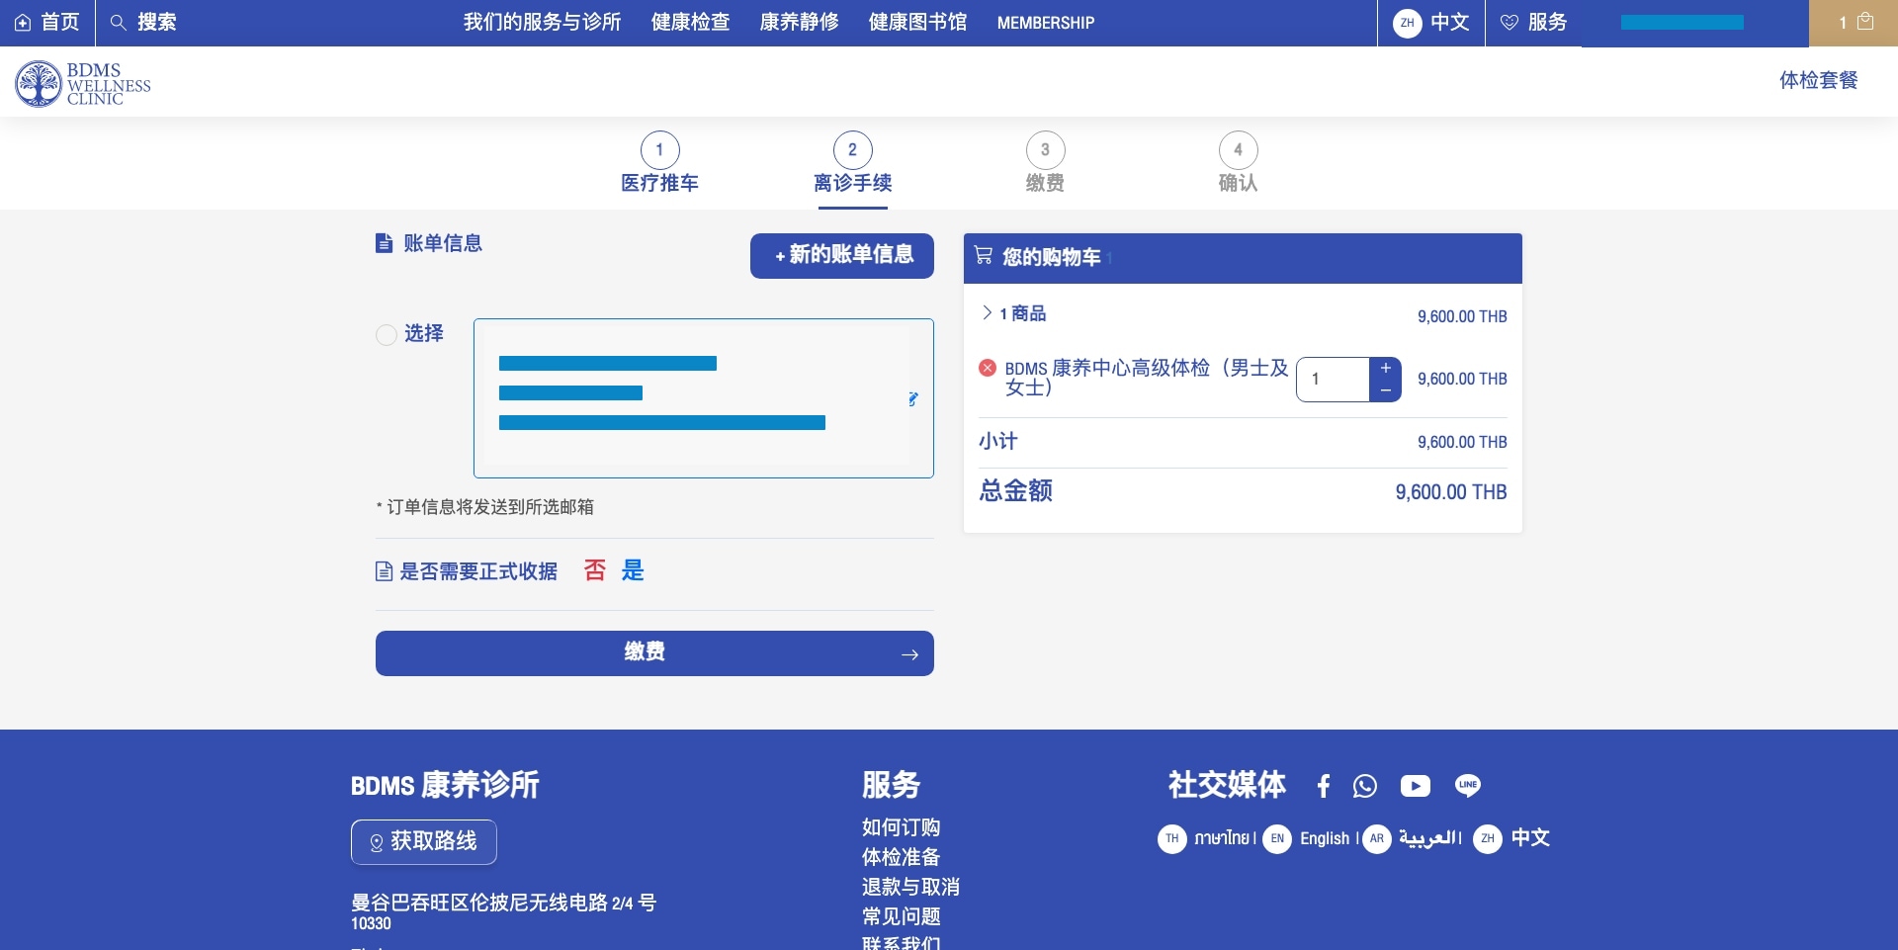This screenshot has height=950, width=1898.
Task: Open 康养静修 menu
Action: (x=800, y=23)
